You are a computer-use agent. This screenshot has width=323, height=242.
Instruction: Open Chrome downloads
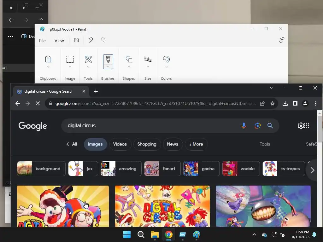285,103
